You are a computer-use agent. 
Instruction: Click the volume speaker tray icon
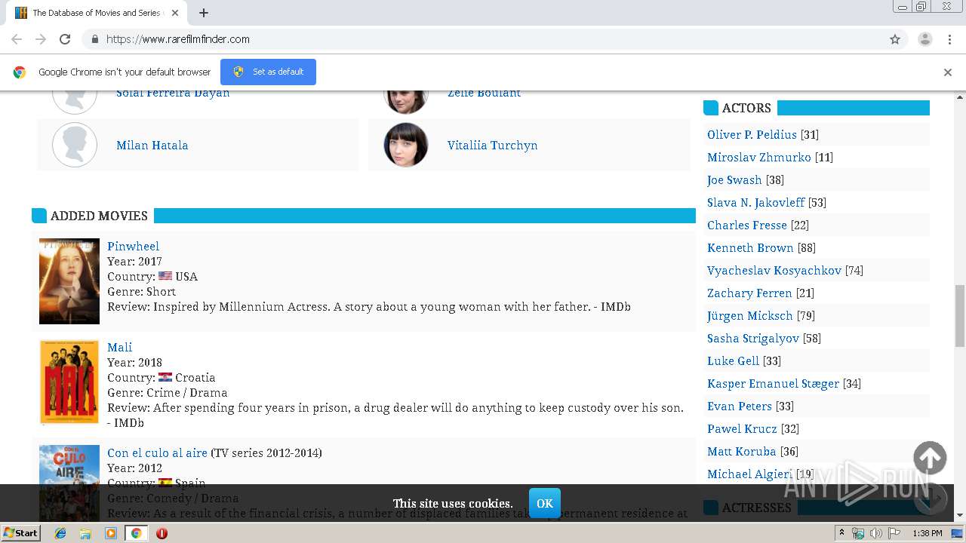[875, 533]
